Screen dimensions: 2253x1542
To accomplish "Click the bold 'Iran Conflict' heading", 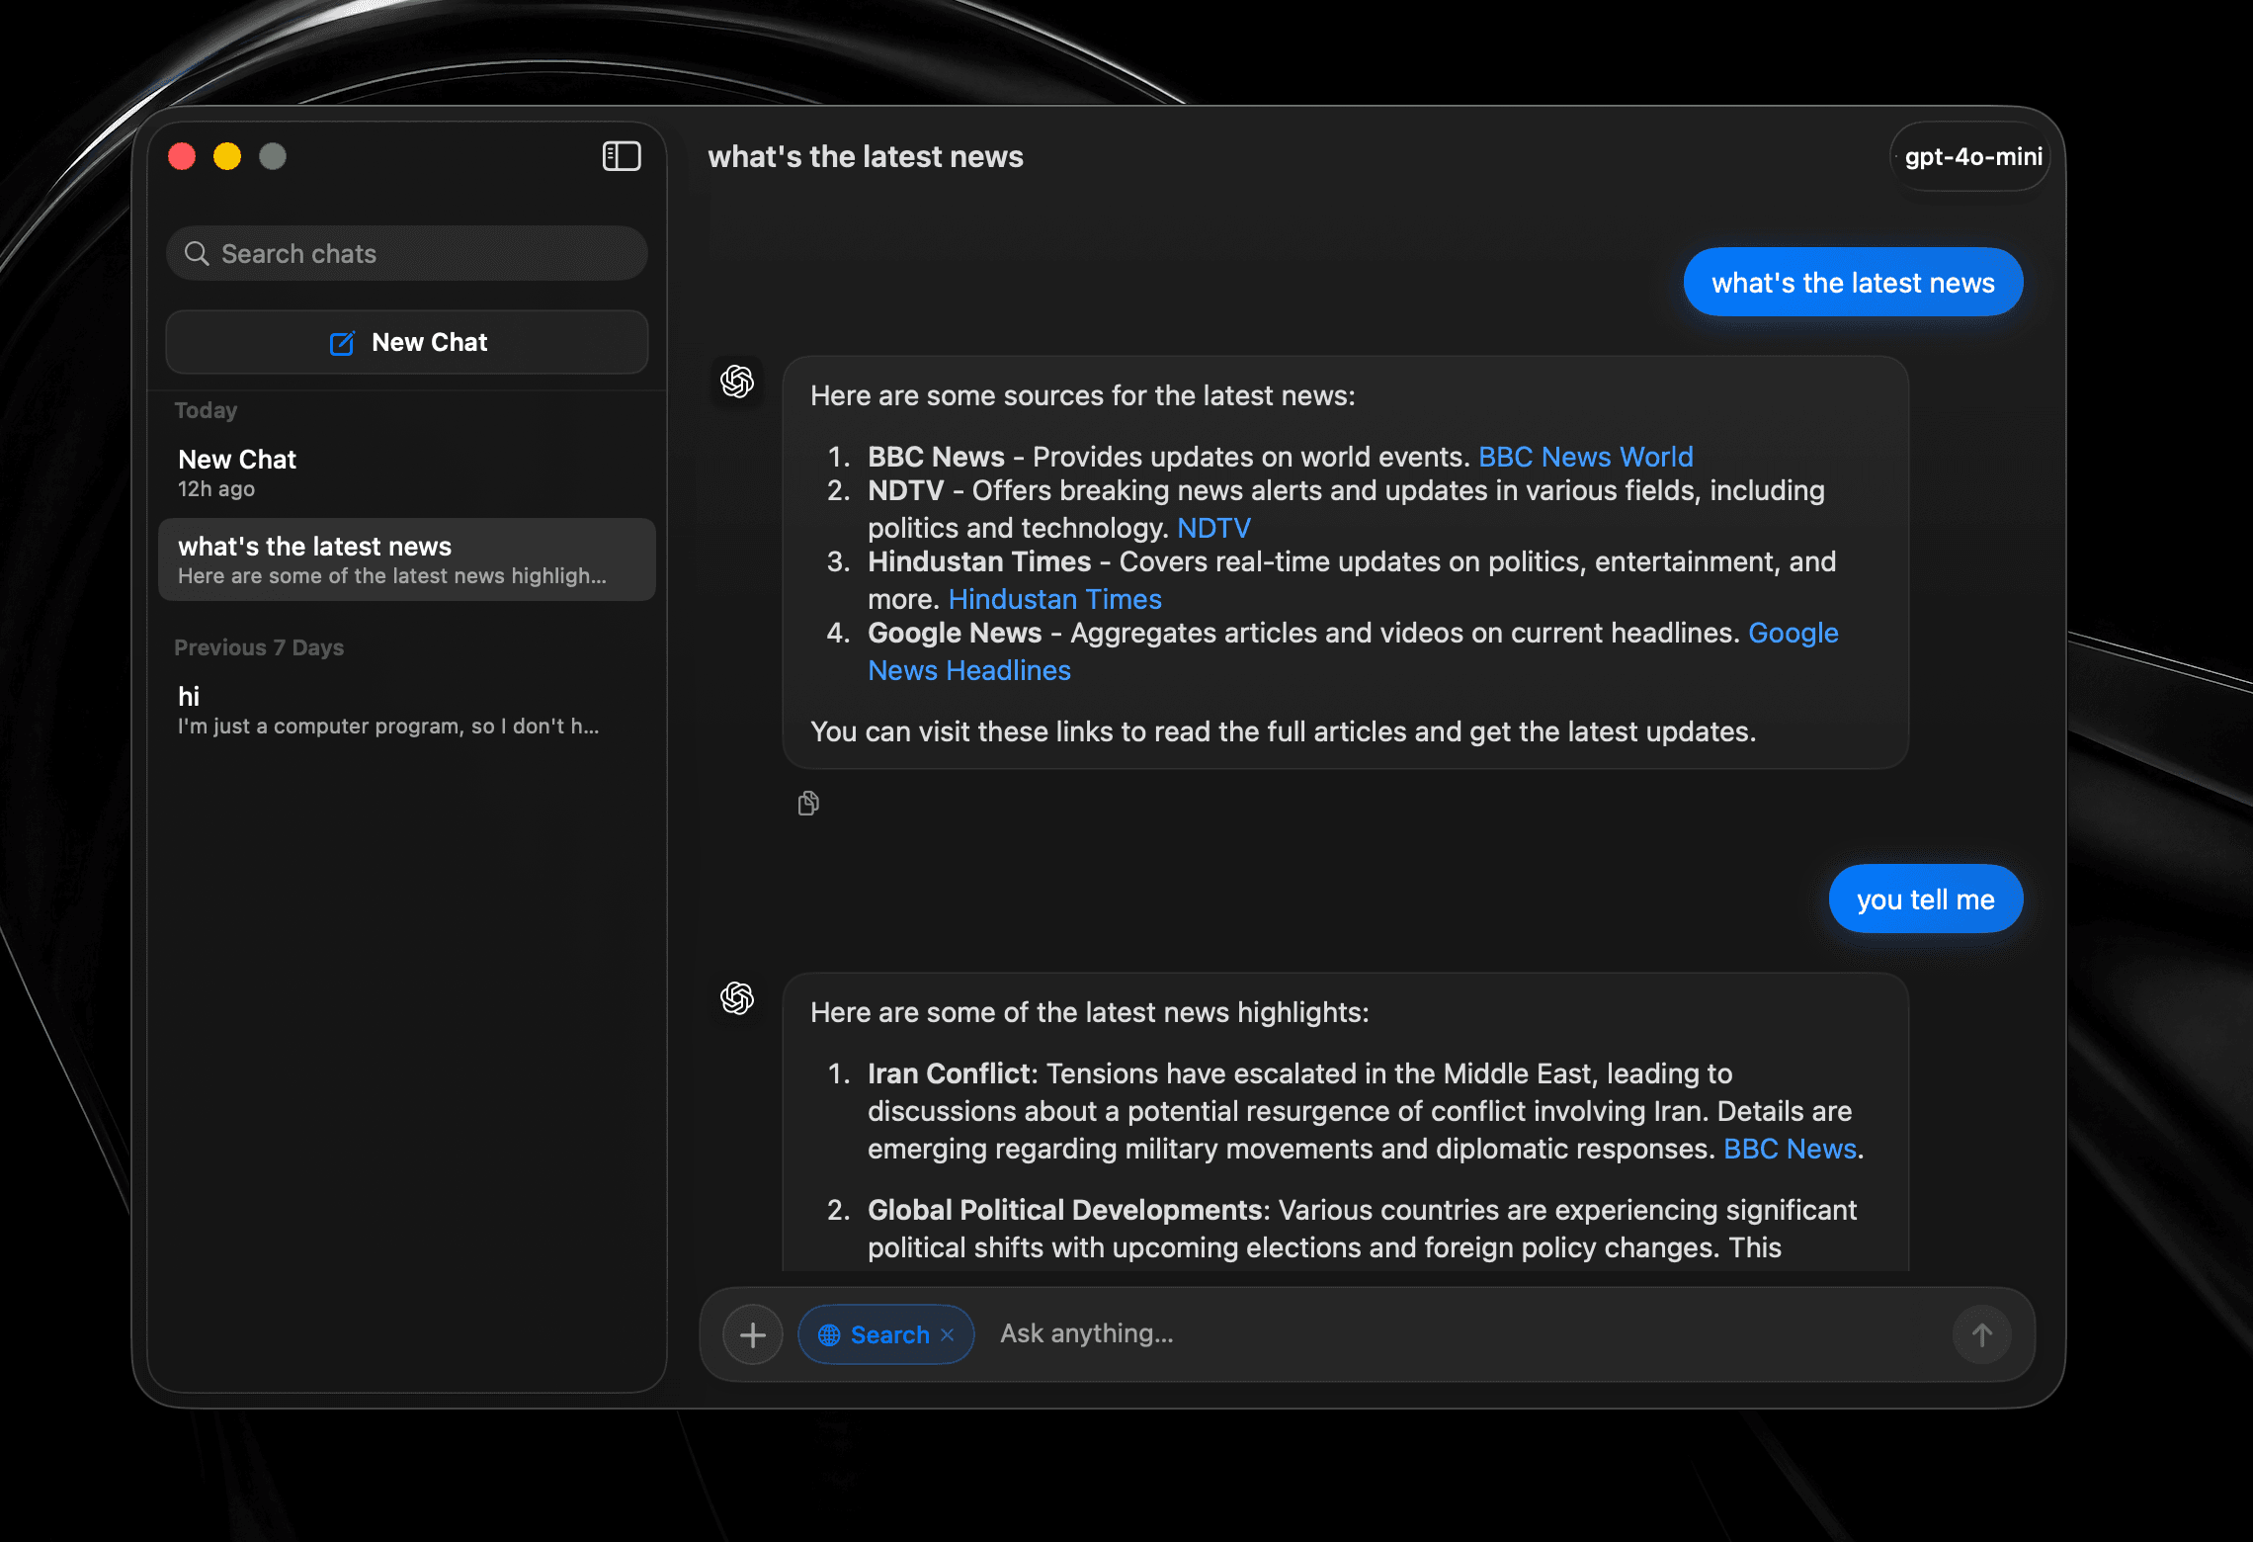I will 949,1073.
